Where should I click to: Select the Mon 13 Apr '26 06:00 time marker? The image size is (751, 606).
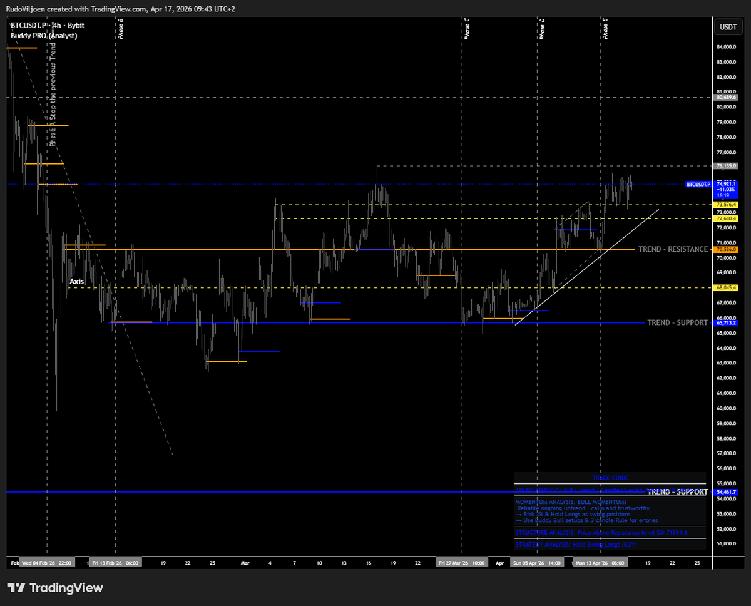(x=600, y=563)
